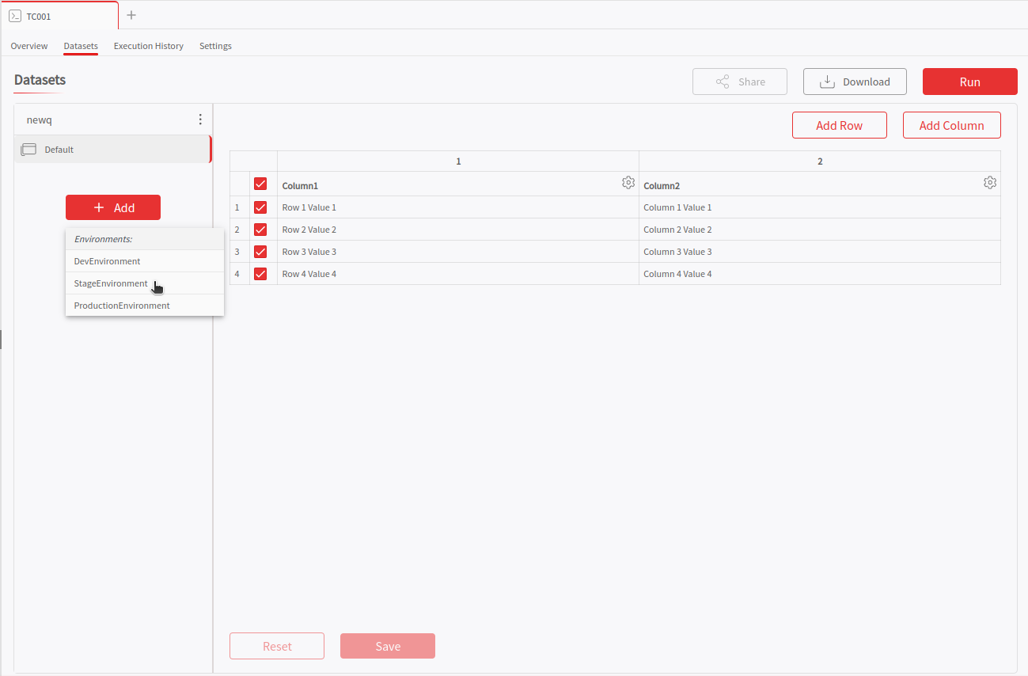Image resolution: width=1028 pixels, height=676 pixels.
Task: Click the cell 'Column 2 Value 2'
Action: [820, 230]
